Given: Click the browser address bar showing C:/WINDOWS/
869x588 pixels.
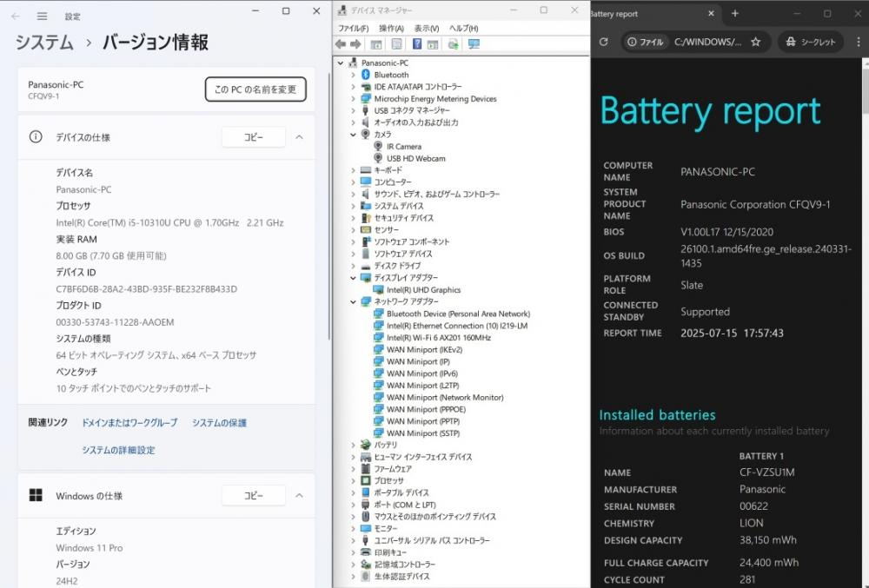Looking at the screenshot, I should [707, 42].
